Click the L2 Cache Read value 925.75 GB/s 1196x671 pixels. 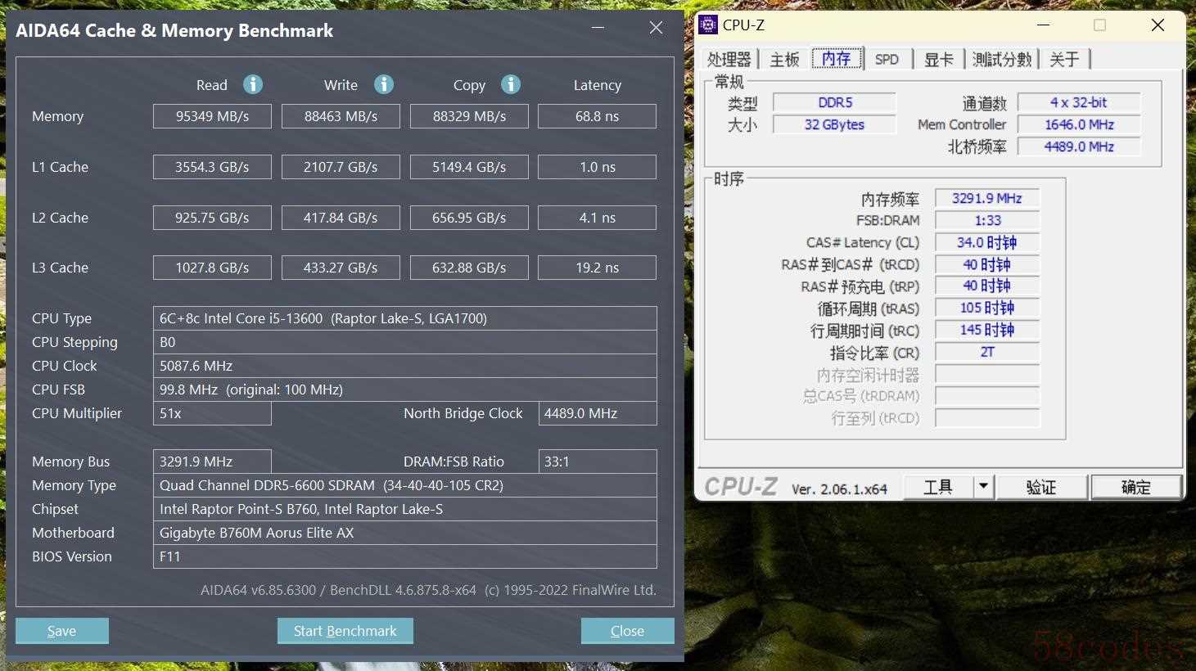click(x=212, y=218)
